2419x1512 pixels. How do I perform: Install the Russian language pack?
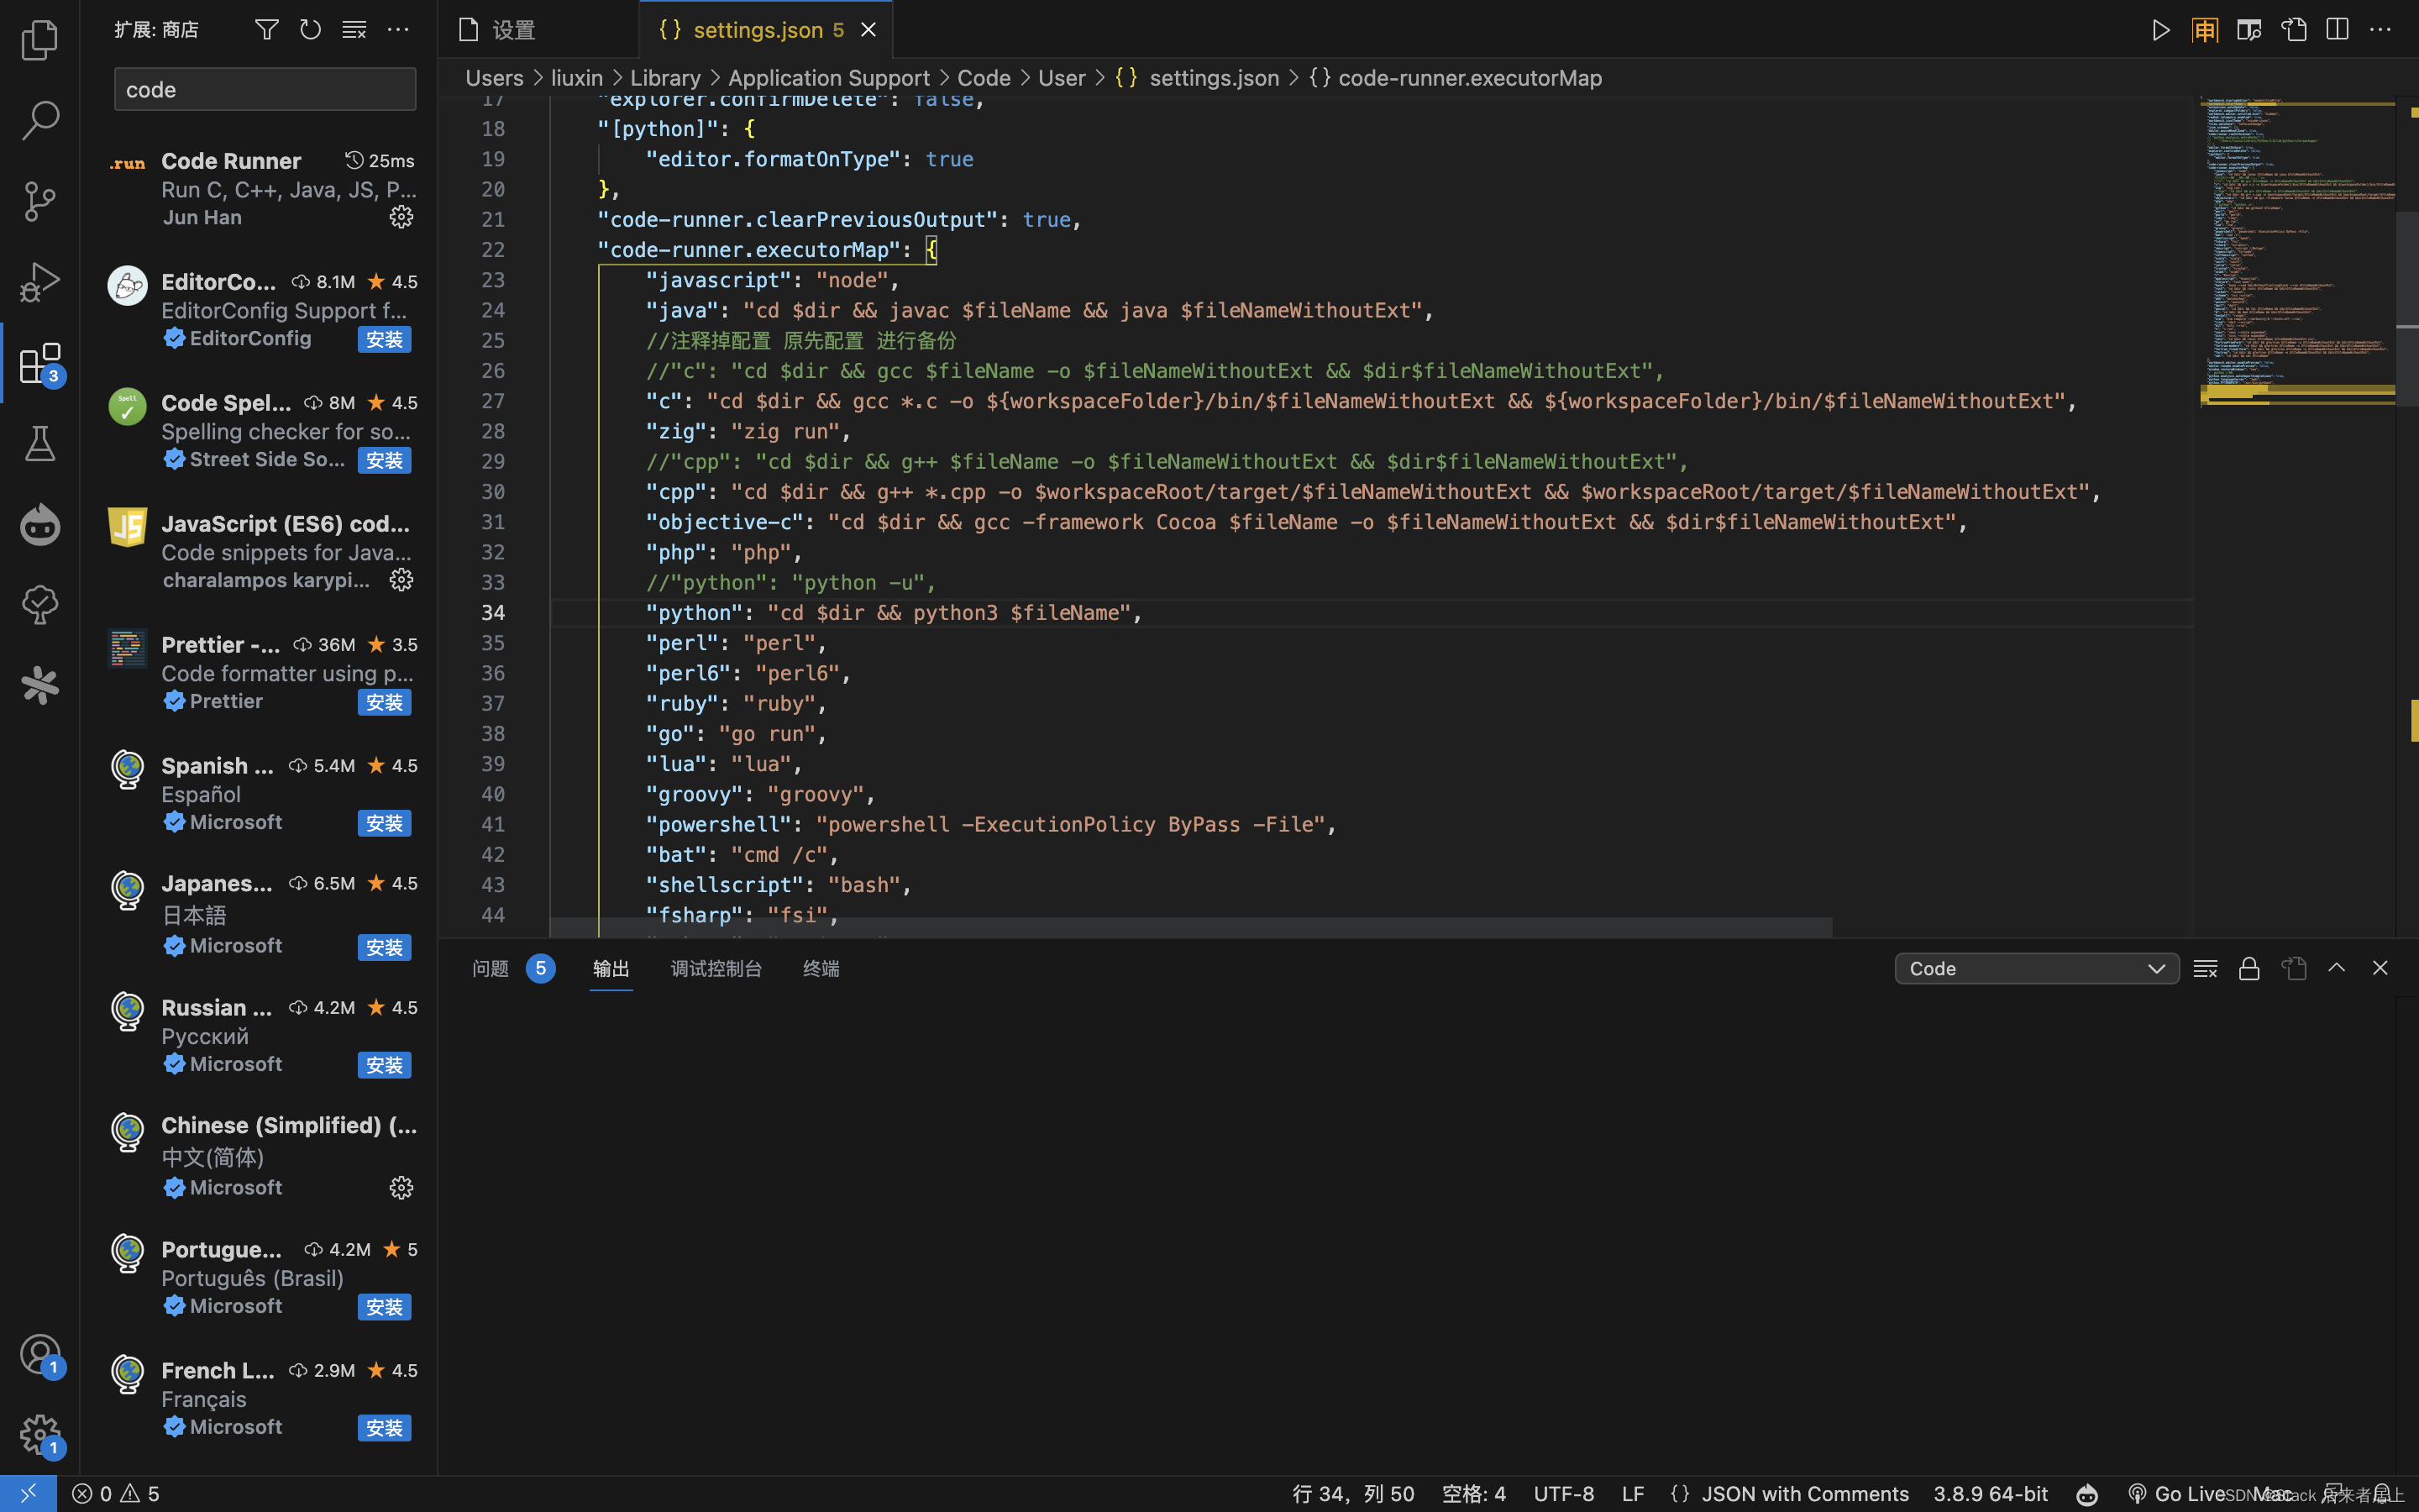[x=385, y=1065]
